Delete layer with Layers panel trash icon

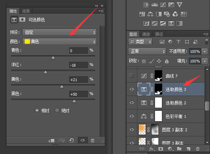[198, 148]
